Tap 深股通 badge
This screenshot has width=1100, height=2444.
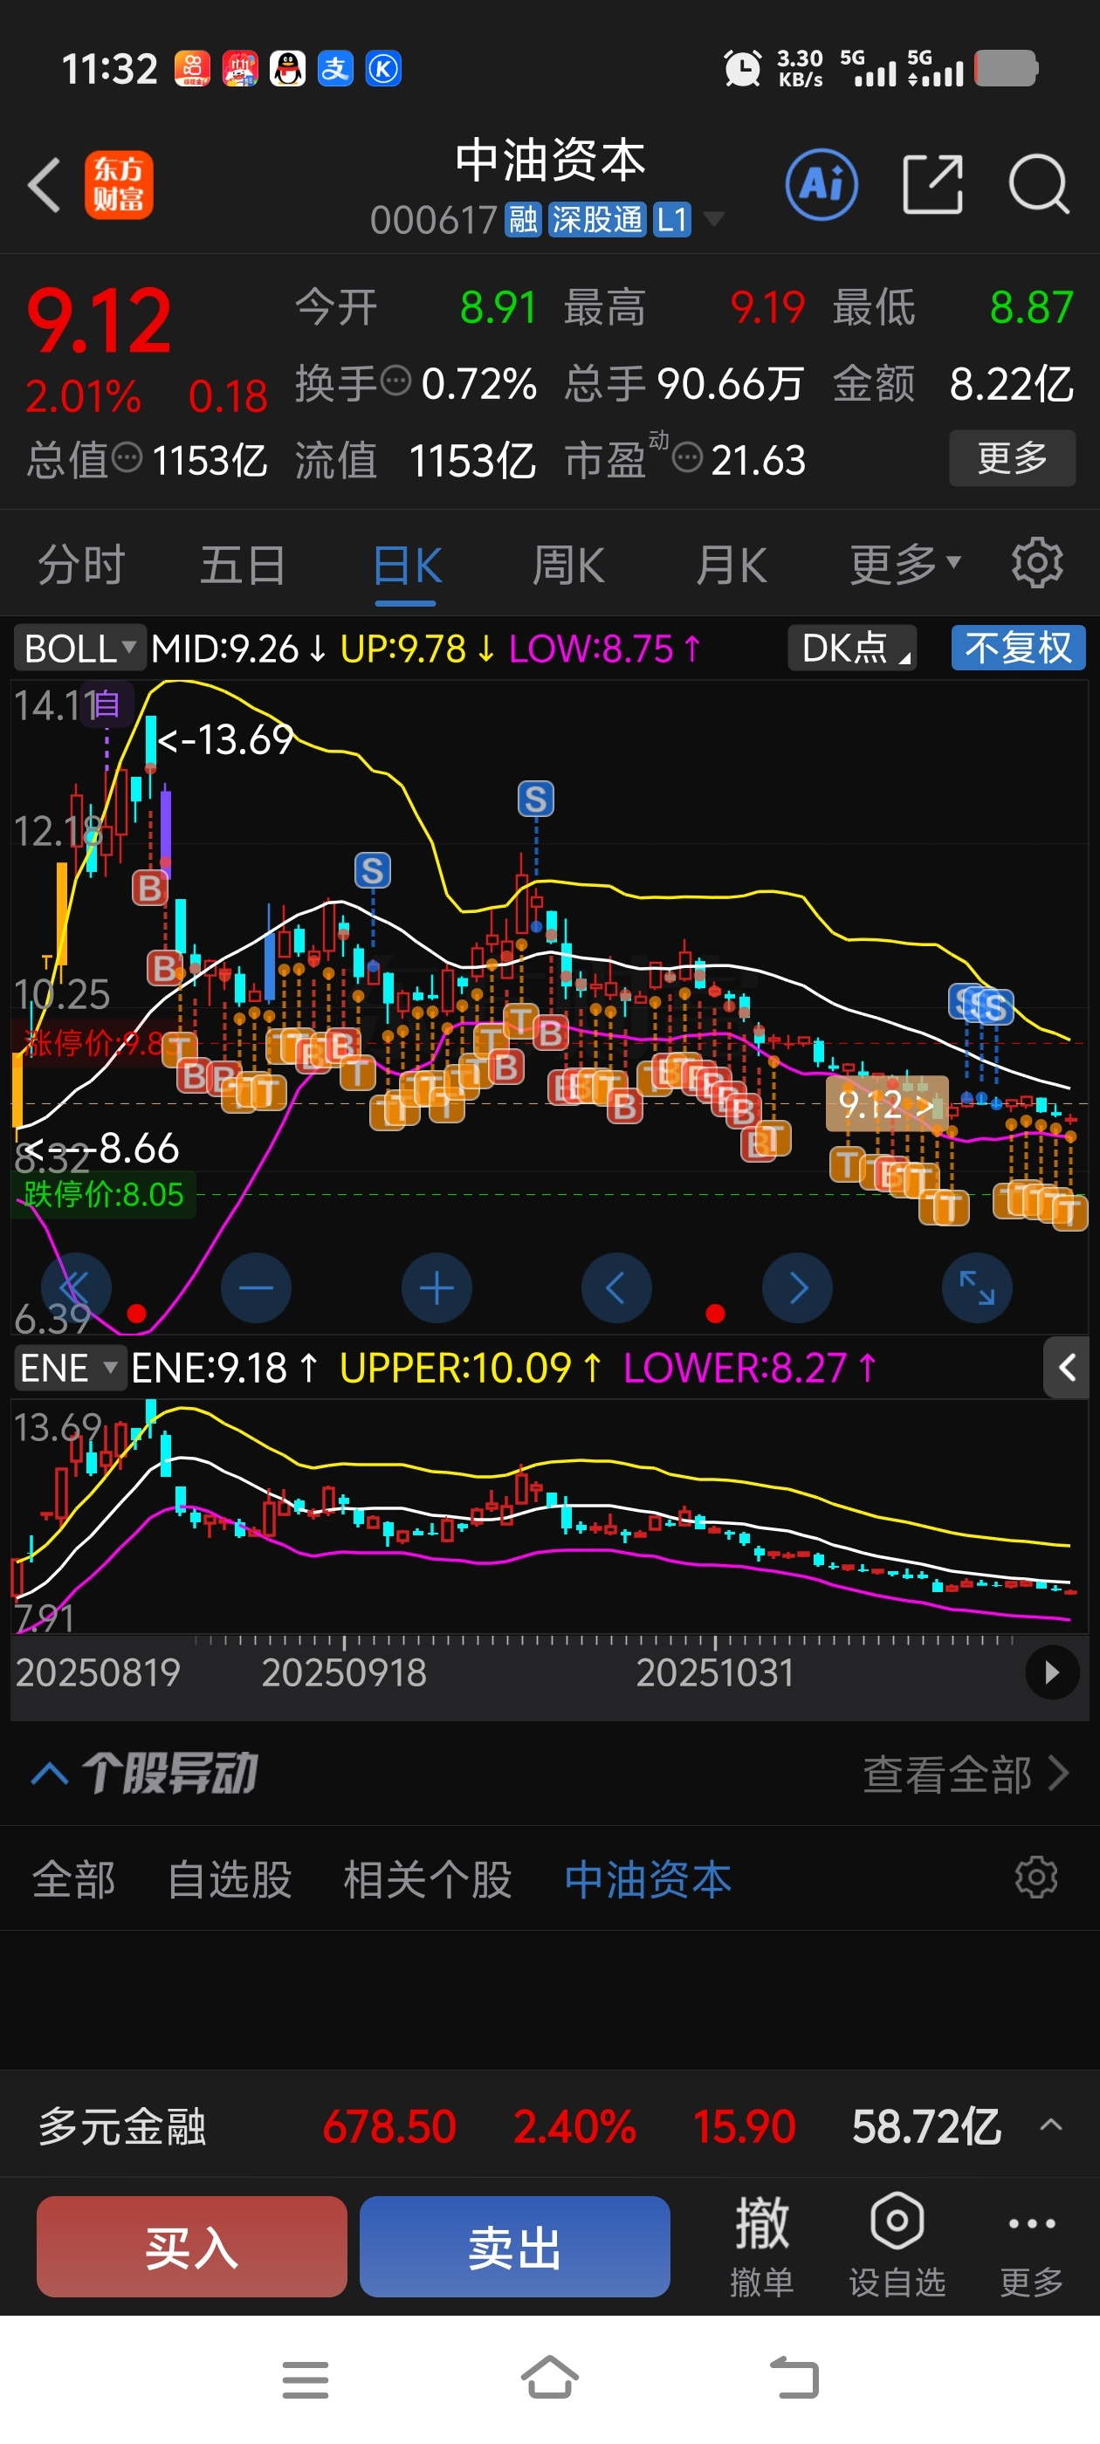597,219
